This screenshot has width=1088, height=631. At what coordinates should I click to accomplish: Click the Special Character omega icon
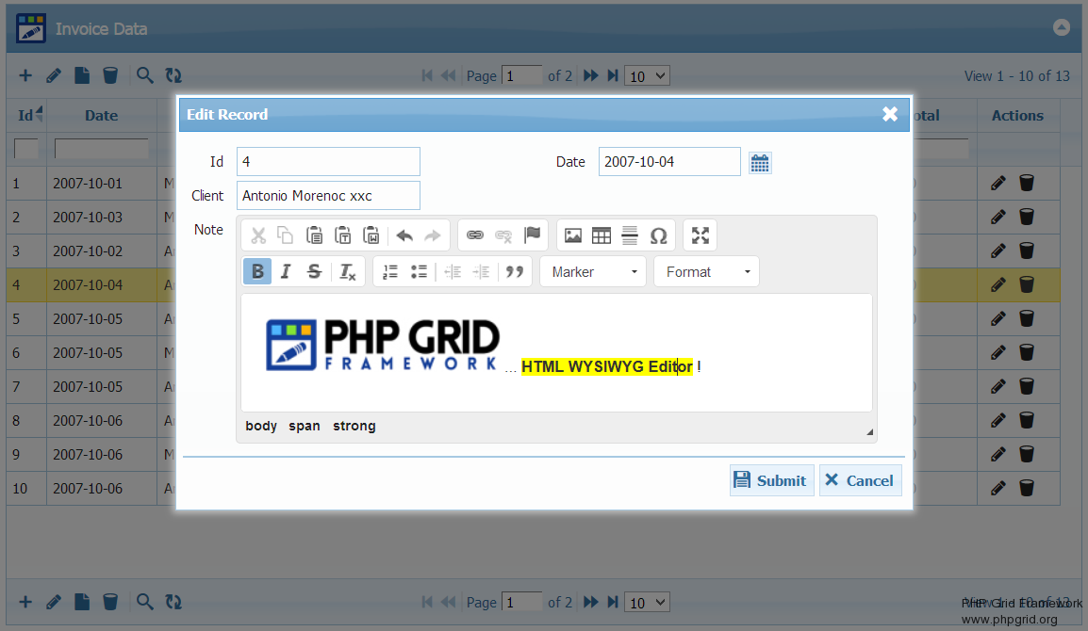tap(659, 235)
